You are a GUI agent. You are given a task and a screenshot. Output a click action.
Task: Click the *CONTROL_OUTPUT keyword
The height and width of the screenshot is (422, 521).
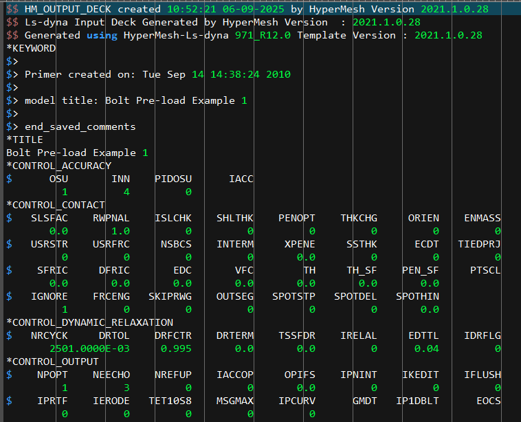click(52, 362)
